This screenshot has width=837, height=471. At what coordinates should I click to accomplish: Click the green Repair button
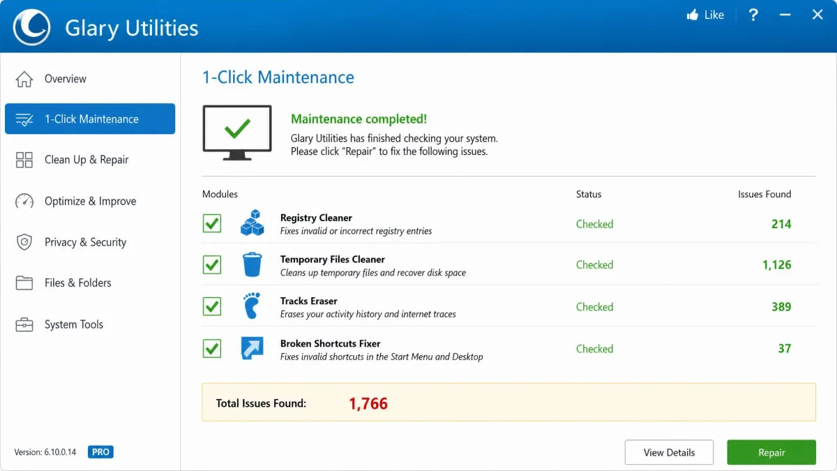[771, 452]
